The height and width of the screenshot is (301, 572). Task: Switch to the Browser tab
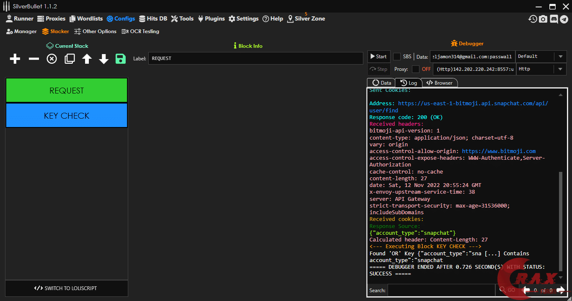click(x=440, y=83)
